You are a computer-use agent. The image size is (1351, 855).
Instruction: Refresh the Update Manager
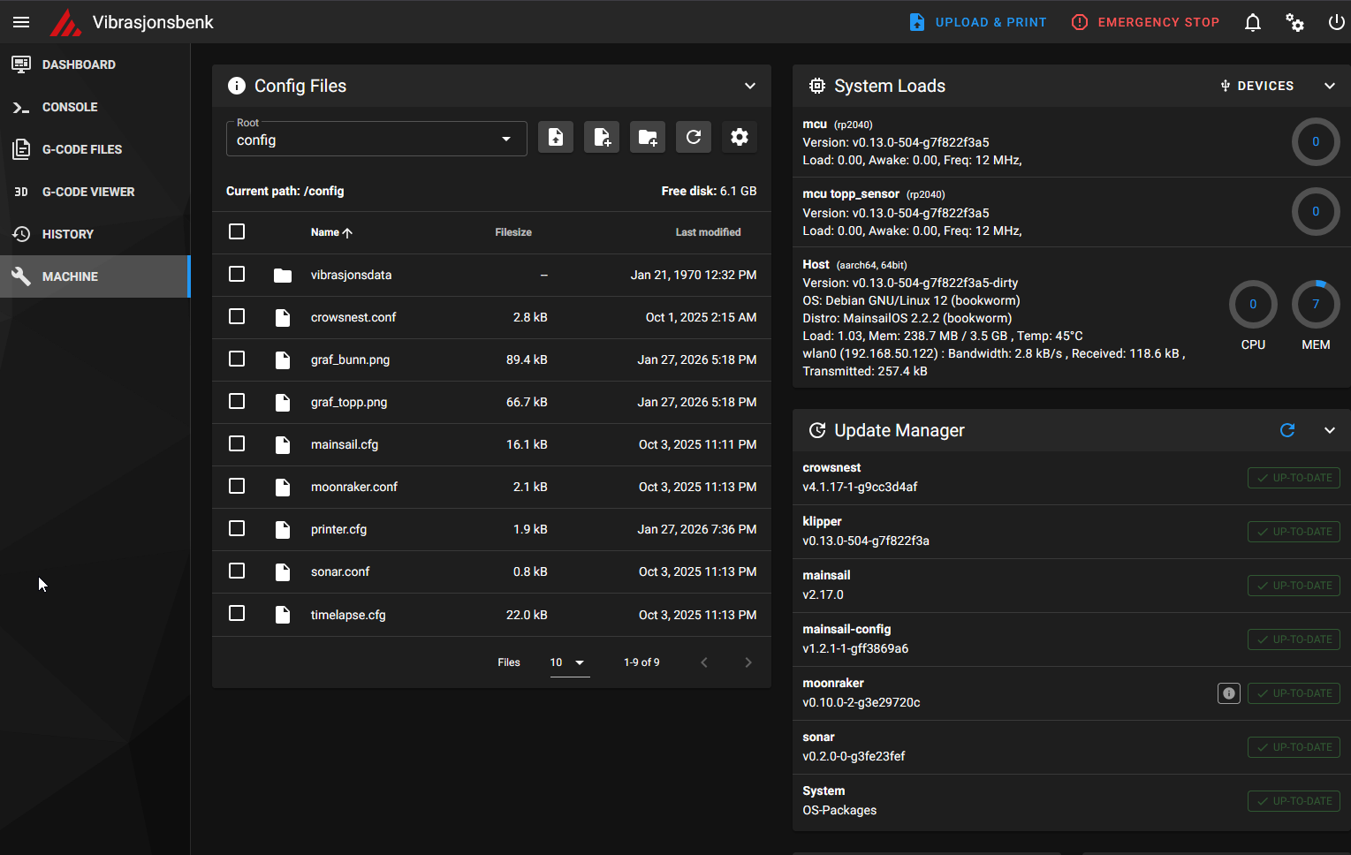coord(1287,430)
